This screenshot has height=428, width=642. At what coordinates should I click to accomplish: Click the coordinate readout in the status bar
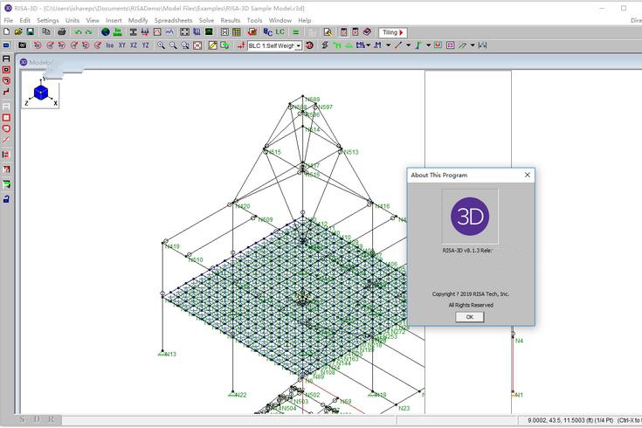tap(570, 420)
